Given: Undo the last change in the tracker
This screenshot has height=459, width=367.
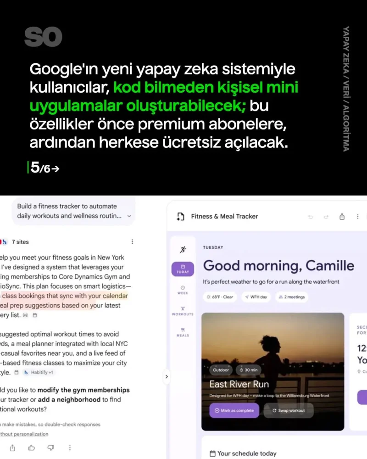Looking at the screenshot, I should [x=311, y=217].
